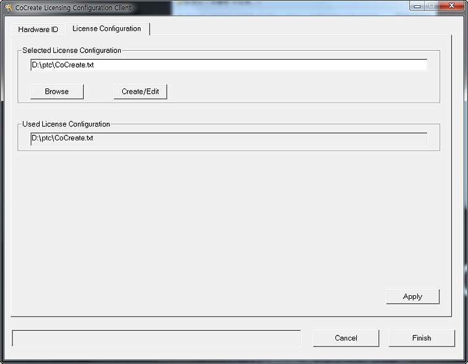468x364 pixels.
Task: Click the empty status field beside Cancel
Action: pyautogui.click(x=157, y=338)
